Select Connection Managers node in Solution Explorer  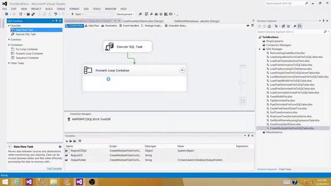(x=278, y=45)
